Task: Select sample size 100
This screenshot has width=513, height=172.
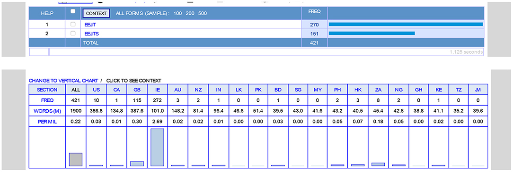Action: 177,14
